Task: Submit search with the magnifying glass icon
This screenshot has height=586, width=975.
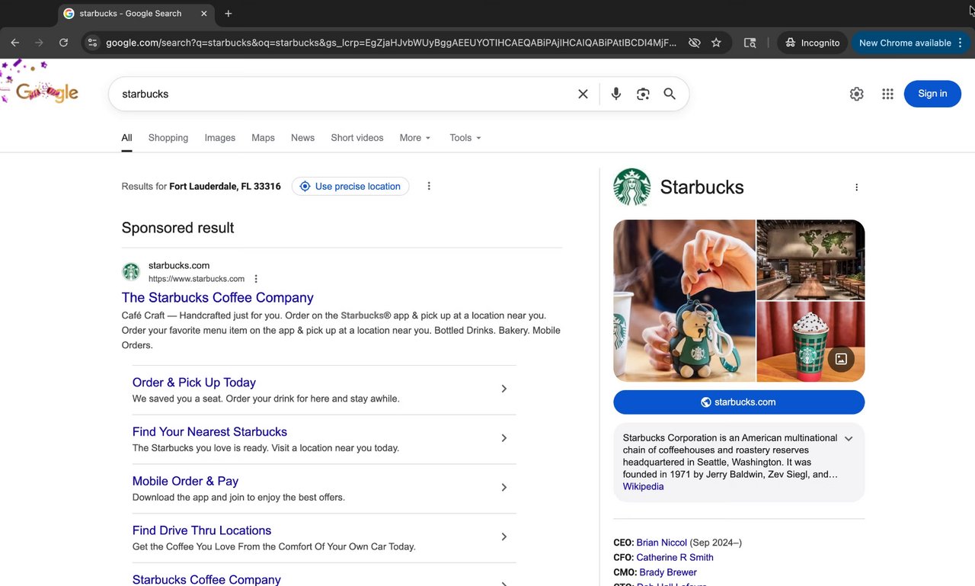Action: point(670,94)
